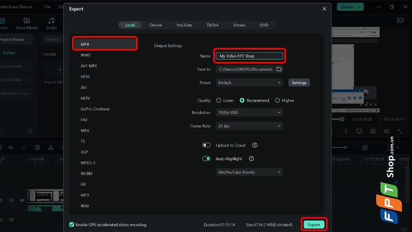The image size is (412, 232).
Task: Click the Settings button next to Preset
Action: point(299,82)
